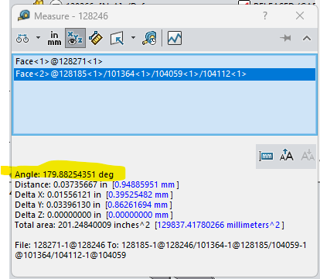Click the Projected On icon

pyautogui.click(x=117, y=39)
